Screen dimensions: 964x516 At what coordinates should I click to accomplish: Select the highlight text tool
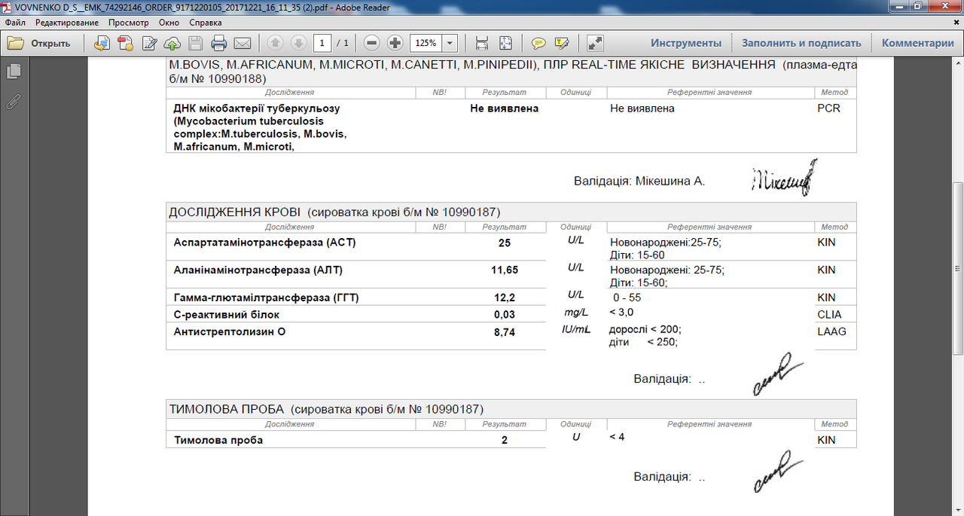click(562, 43)
